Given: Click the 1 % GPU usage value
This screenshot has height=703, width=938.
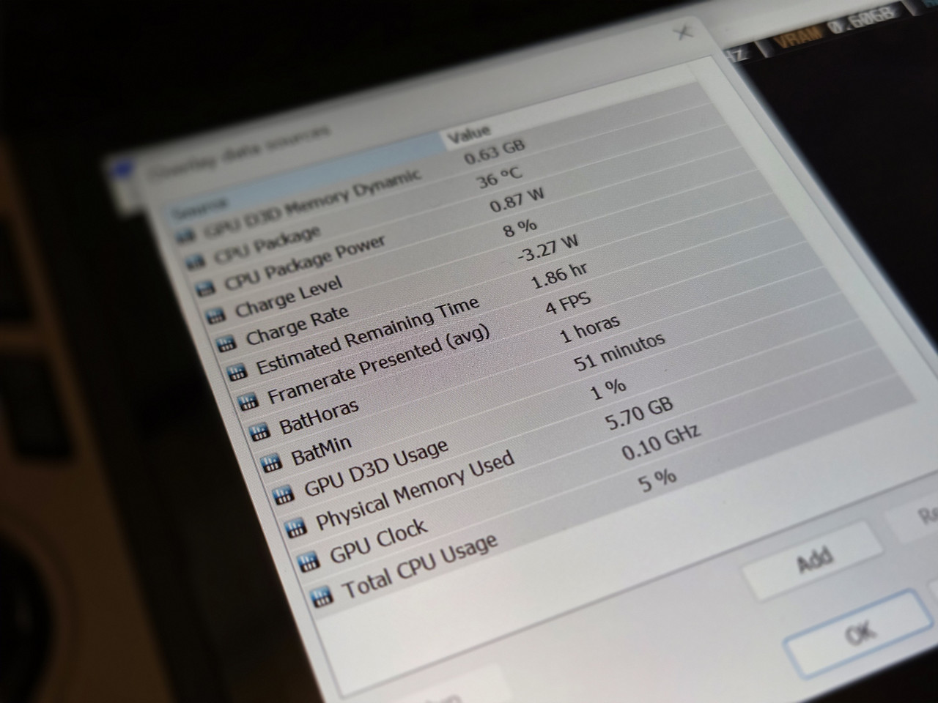Looking at the screenshot, I should coord(608,389).
